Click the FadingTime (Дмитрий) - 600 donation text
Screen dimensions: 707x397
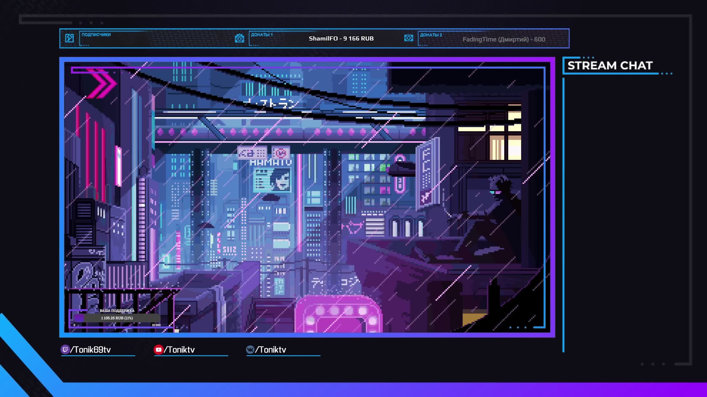tap(504, 39)
